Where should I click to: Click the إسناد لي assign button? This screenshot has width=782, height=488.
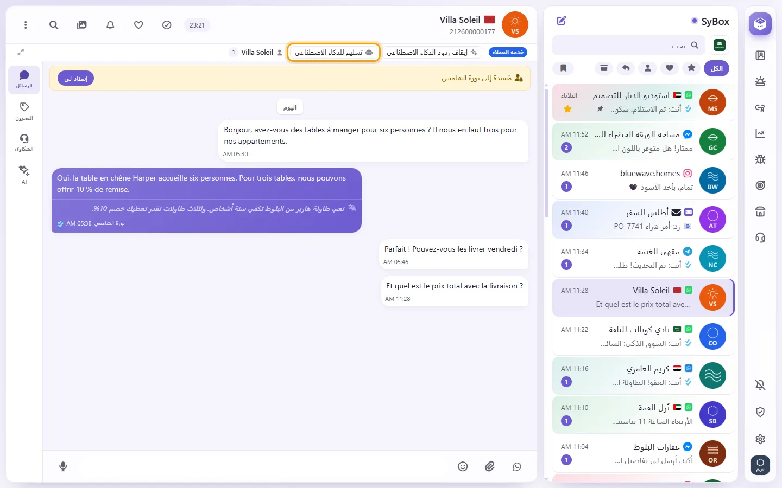(x=76, y=79)
